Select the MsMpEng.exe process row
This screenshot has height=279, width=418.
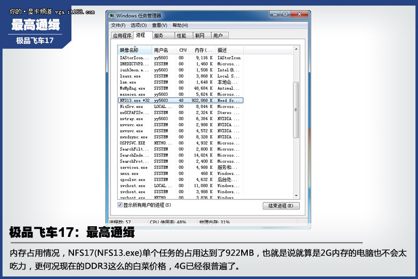180,88
